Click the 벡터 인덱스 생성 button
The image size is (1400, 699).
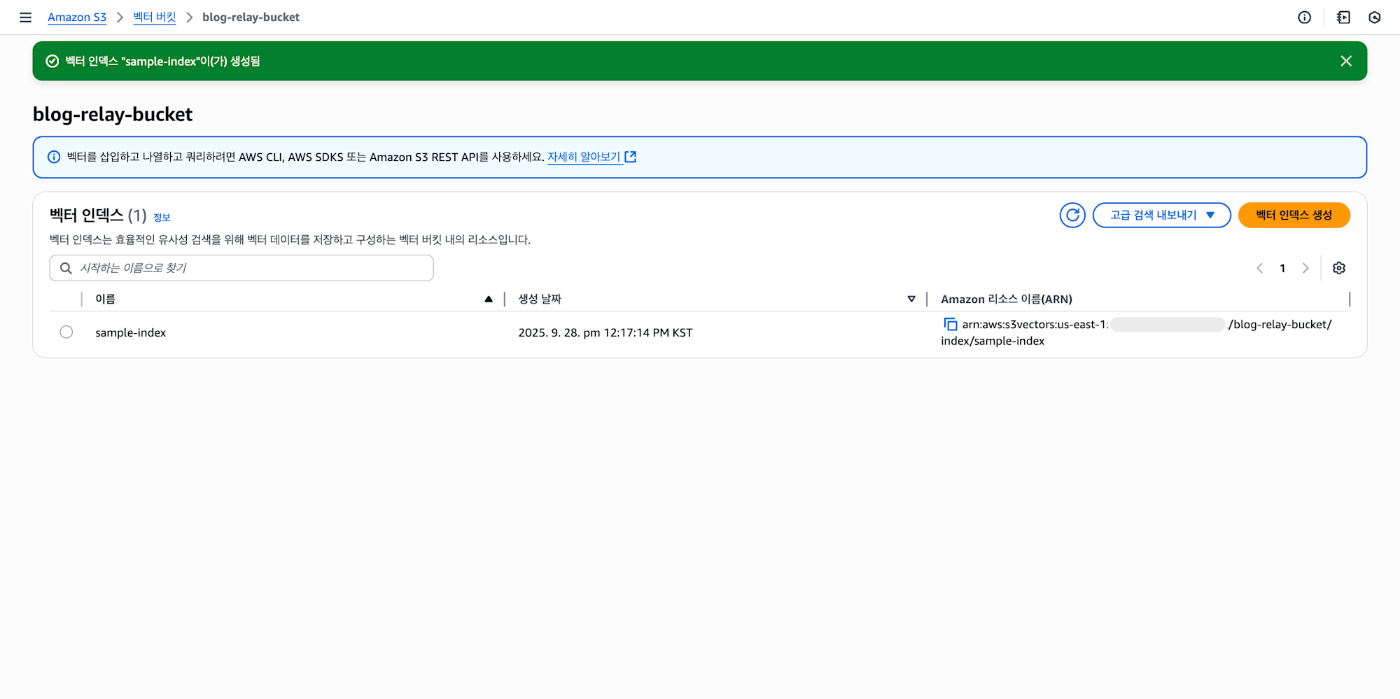[x=1294, y=215]
